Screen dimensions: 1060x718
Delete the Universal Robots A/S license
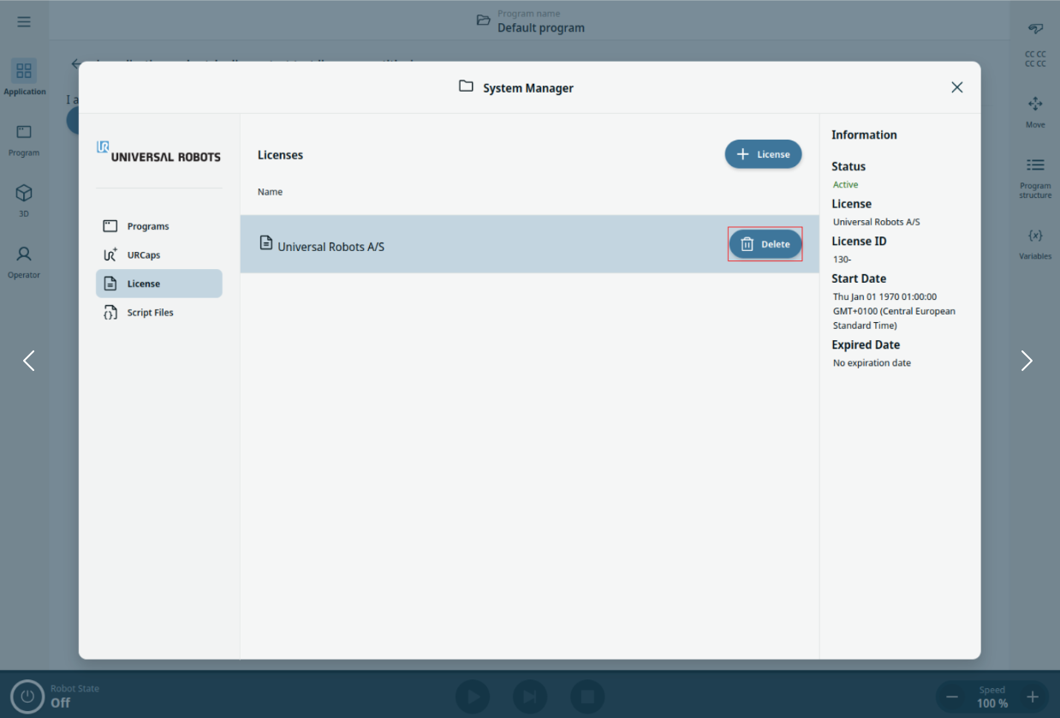pos(765,244)
